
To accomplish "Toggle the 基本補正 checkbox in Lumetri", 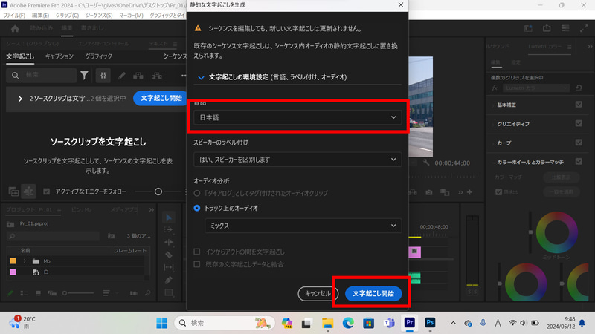I will pos(579,105).
